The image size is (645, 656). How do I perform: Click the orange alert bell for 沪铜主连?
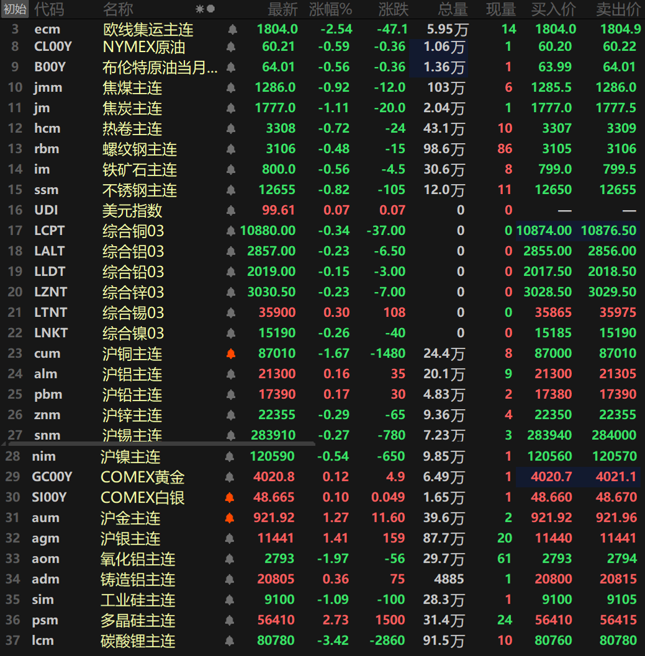point(232,354)
